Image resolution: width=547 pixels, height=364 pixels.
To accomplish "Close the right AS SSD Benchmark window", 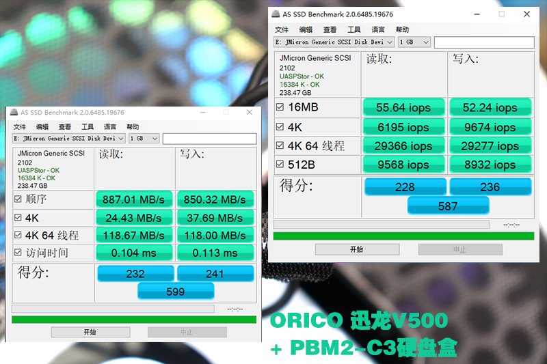I will (x=526, y=14).
